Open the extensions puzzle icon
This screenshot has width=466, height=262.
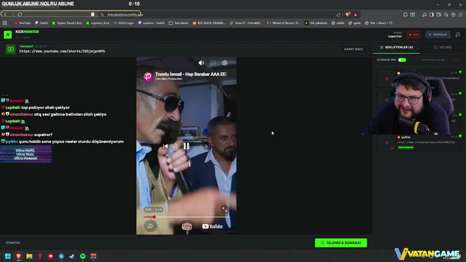405,15
